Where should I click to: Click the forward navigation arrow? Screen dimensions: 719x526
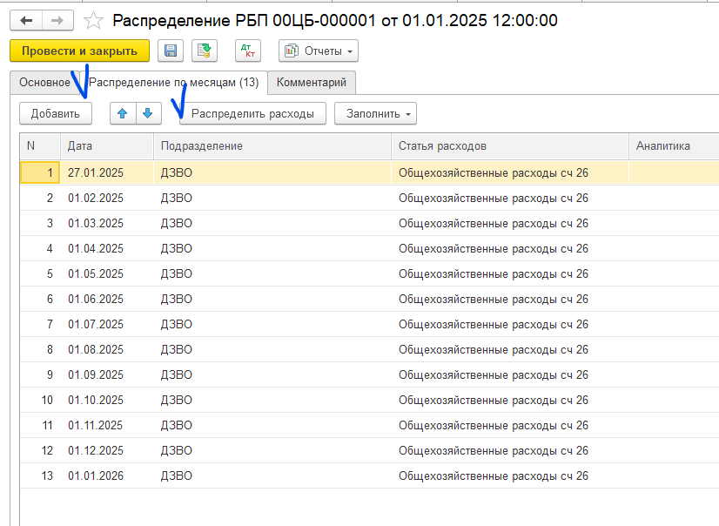click(57, 19)
